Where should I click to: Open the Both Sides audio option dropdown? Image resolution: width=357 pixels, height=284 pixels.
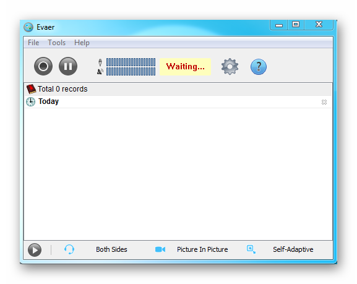coord(111,249)
